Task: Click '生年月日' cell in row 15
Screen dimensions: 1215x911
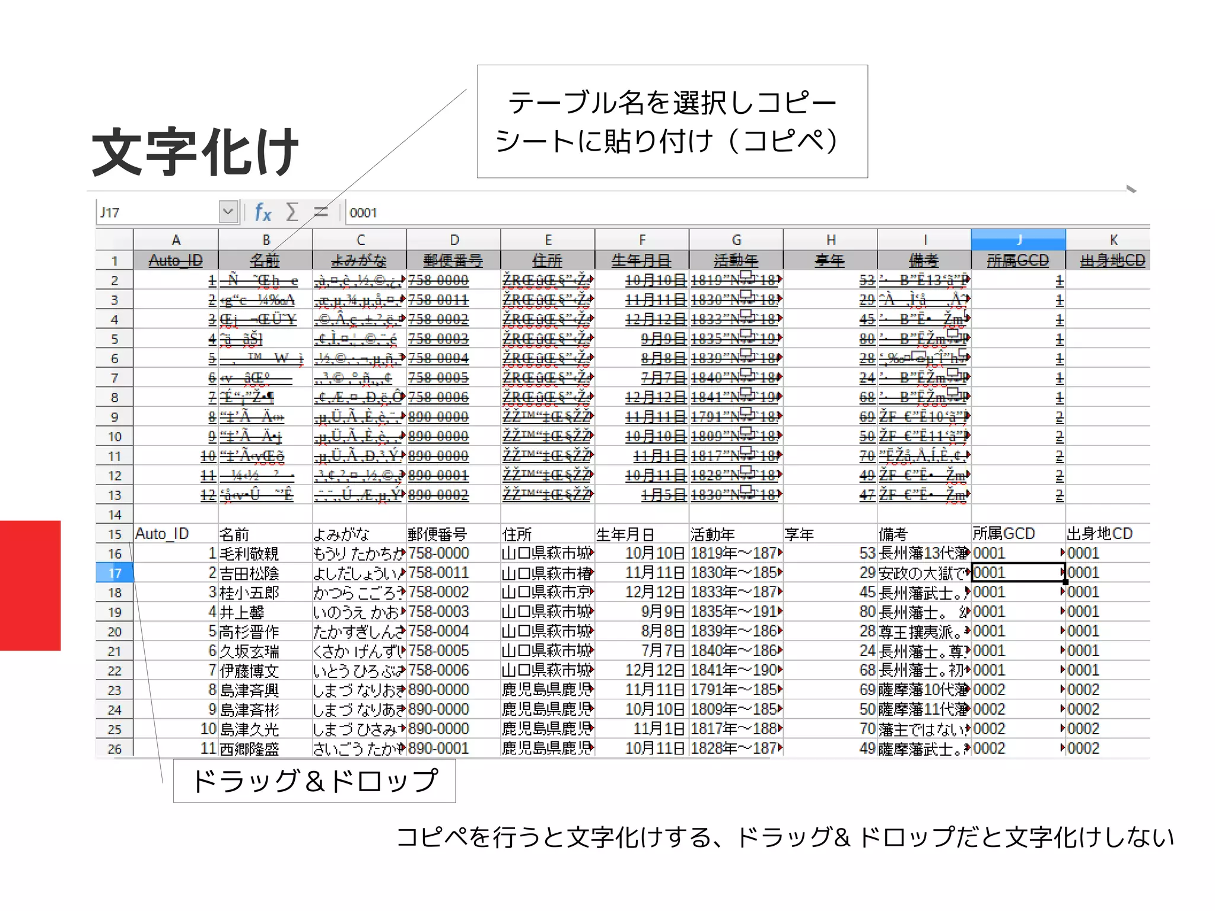Action: coord(642,534)
